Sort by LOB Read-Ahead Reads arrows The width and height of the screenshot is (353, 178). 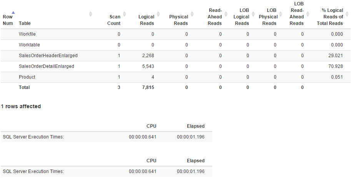point(308,14)
